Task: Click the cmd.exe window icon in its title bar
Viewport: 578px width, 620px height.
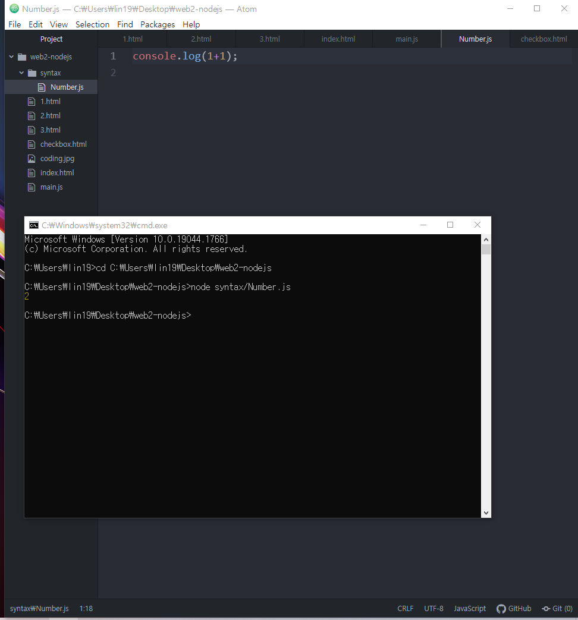Action: [34, 225]
